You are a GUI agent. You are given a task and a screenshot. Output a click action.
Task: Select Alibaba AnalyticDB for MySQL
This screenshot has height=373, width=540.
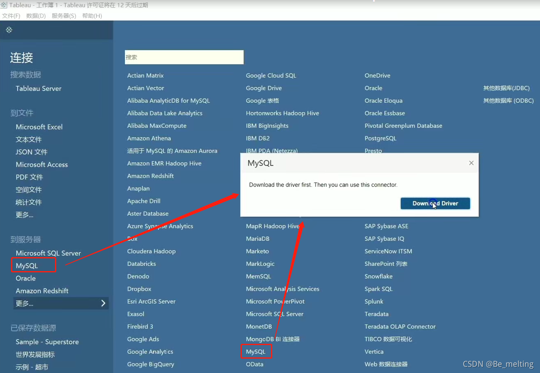(x=168, y=101)
